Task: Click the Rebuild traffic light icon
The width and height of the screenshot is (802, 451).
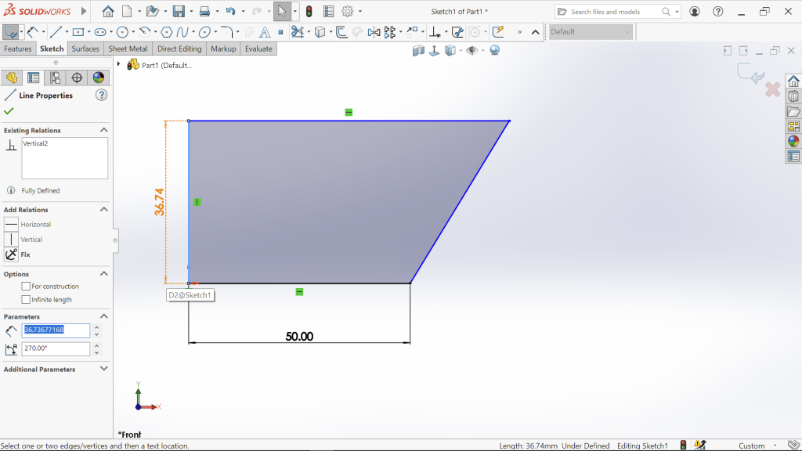Action: pos(309,11)
